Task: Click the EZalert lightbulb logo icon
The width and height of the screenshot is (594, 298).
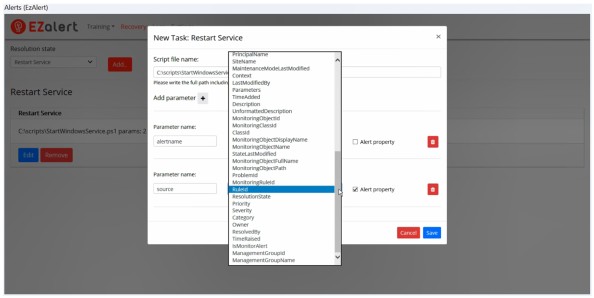Action: 18,26
